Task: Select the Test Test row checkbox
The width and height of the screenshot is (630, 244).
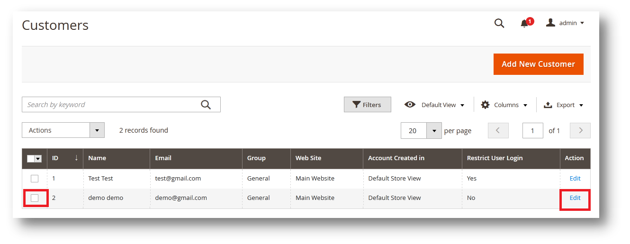Action: [x=35, y=179]
